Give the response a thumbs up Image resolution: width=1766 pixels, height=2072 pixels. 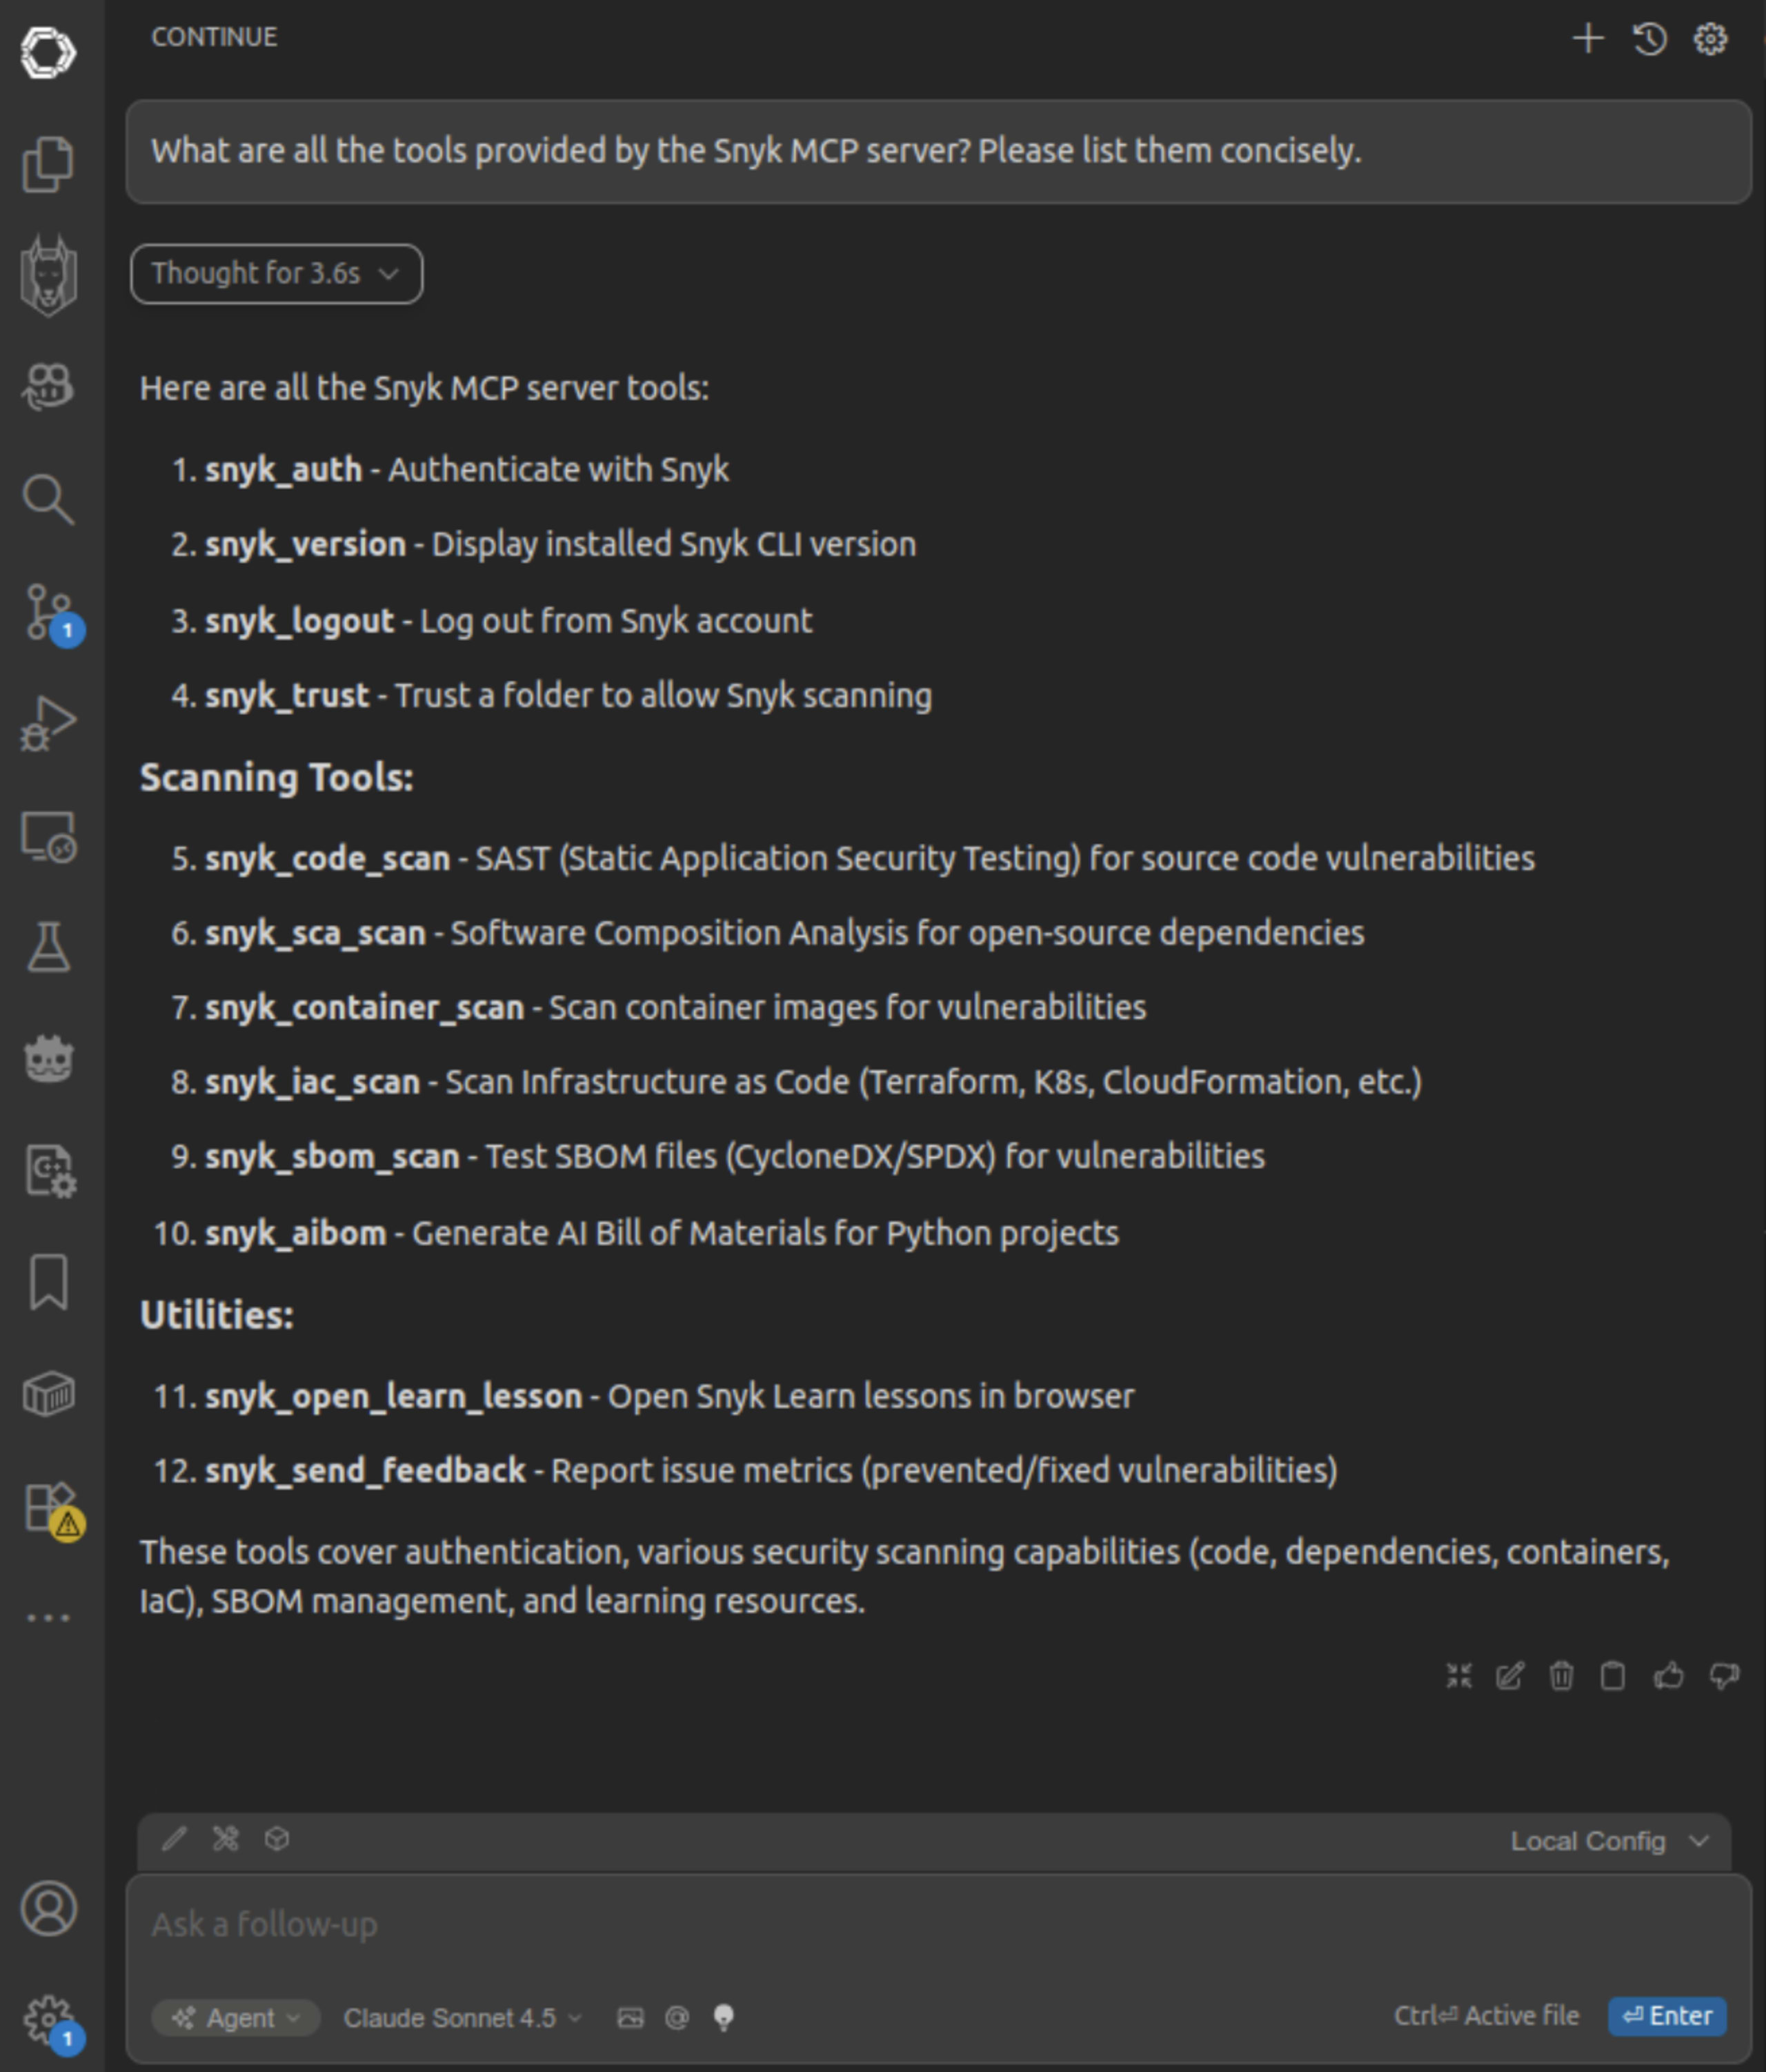click(x=1667, y=1678)
